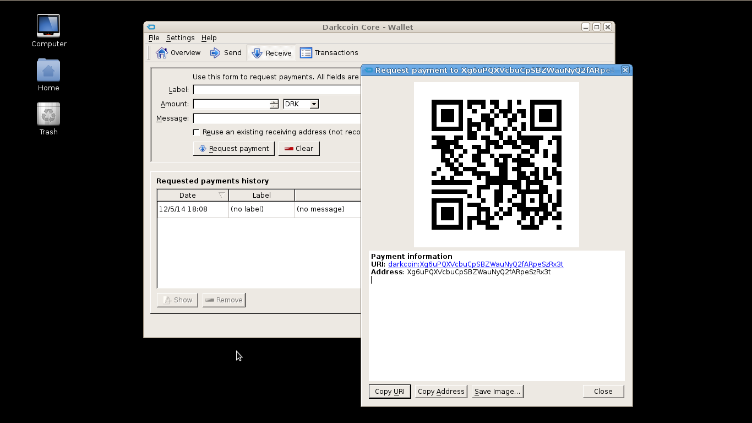The image size is (752, 423).
Task: Click the Address text in payment information
Action: click(x=478, y=272)
